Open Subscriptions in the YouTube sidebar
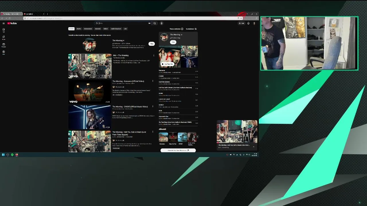 4,45
